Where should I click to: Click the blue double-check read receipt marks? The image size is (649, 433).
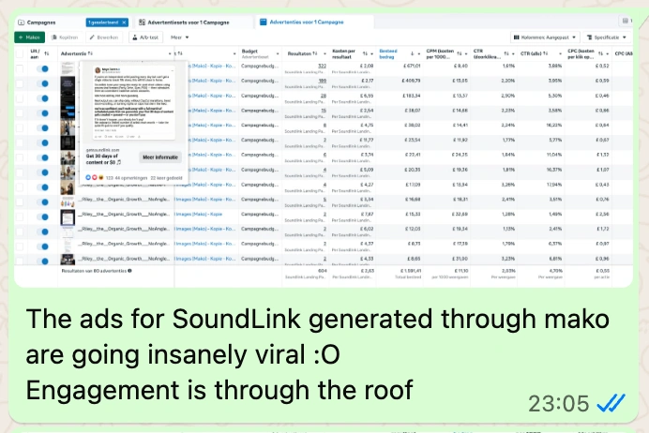click(x=611, y=403)
